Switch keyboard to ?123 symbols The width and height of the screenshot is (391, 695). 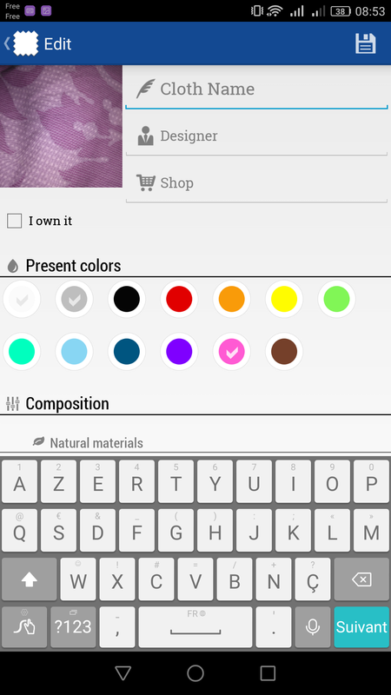(73, 626)
